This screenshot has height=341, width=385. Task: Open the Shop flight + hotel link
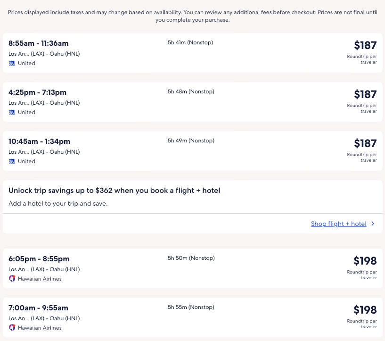pos(338,224)
